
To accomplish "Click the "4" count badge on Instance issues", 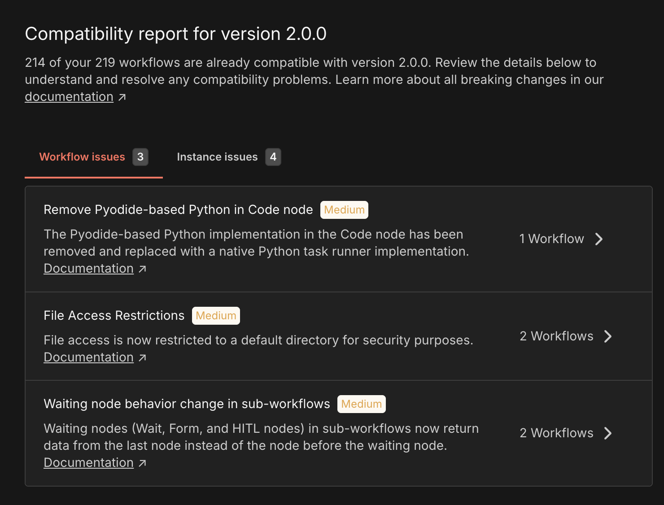I will [273, 157].
